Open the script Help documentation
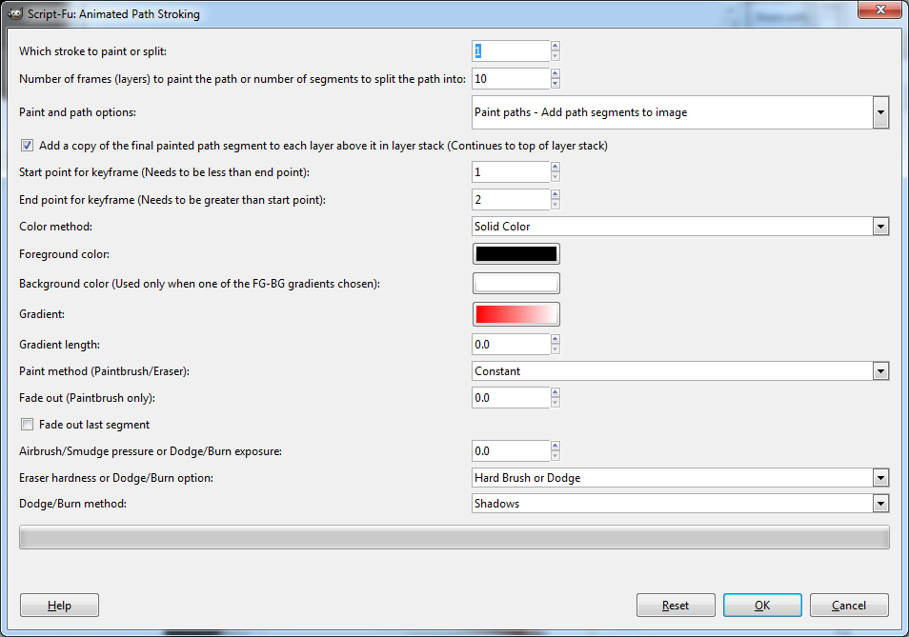 (x=58, y=605)
